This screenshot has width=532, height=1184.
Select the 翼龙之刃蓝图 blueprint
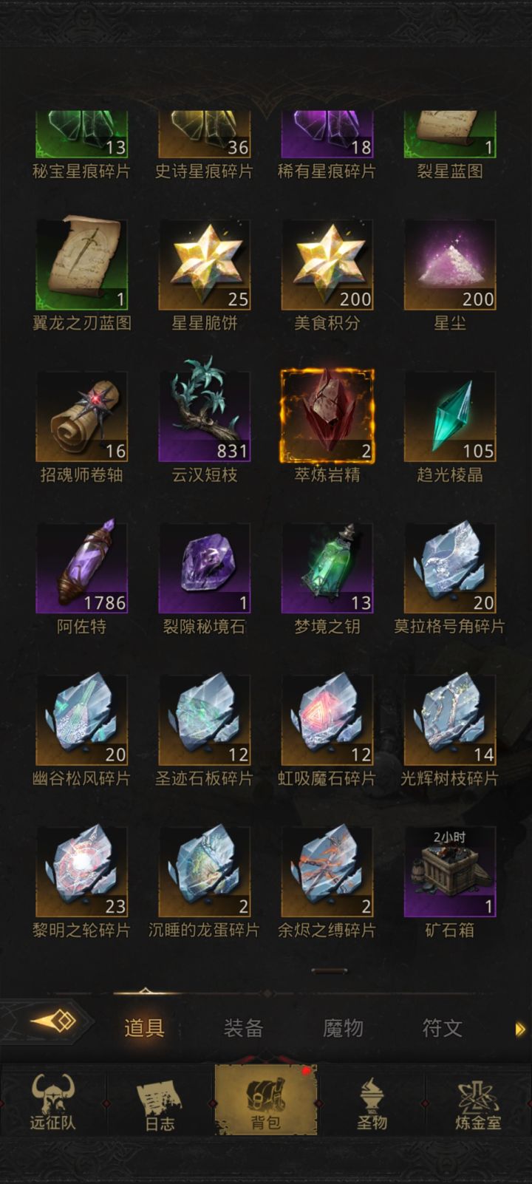[81, 265]
